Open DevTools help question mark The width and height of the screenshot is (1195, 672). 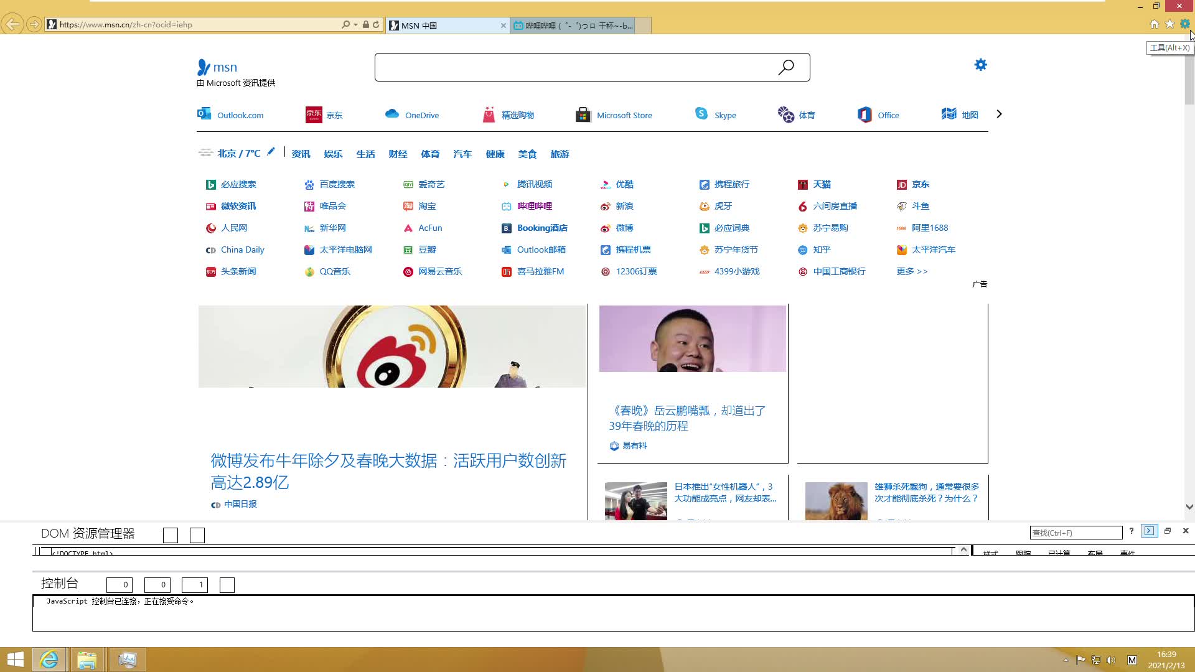(x=1131, y=531)
